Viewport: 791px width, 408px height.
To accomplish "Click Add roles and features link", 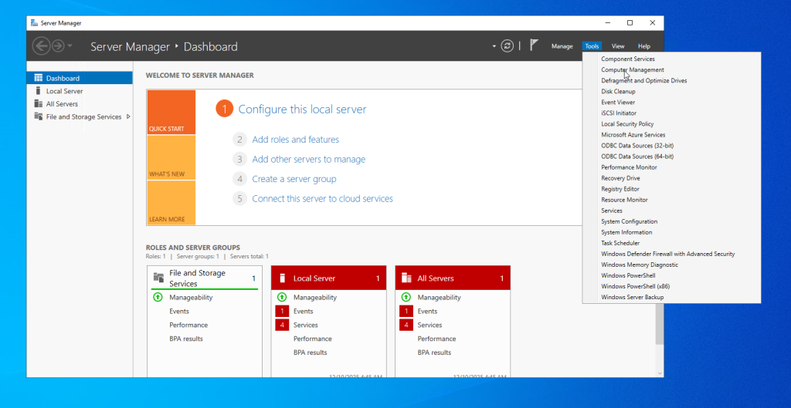I will click(x=296, y=140).
